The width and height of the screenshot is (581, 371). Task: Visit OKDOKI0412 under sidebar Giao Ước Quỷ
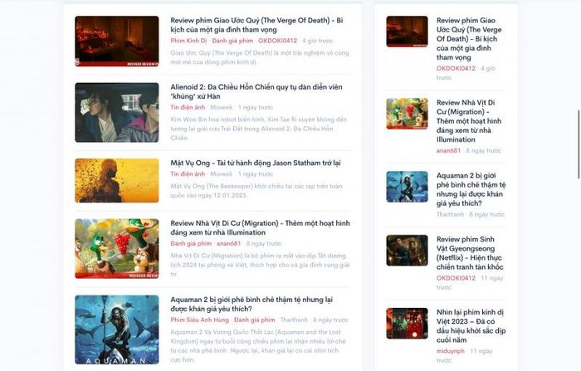coord(456,69)
